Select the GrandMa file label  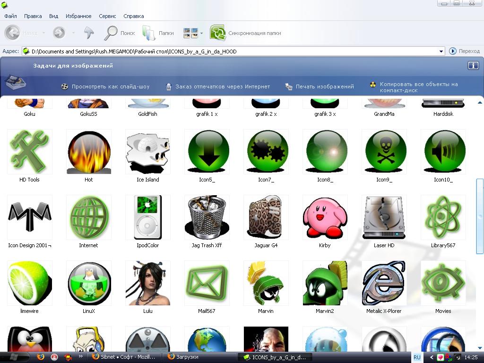pyautogui.click(x=384, y=114)
